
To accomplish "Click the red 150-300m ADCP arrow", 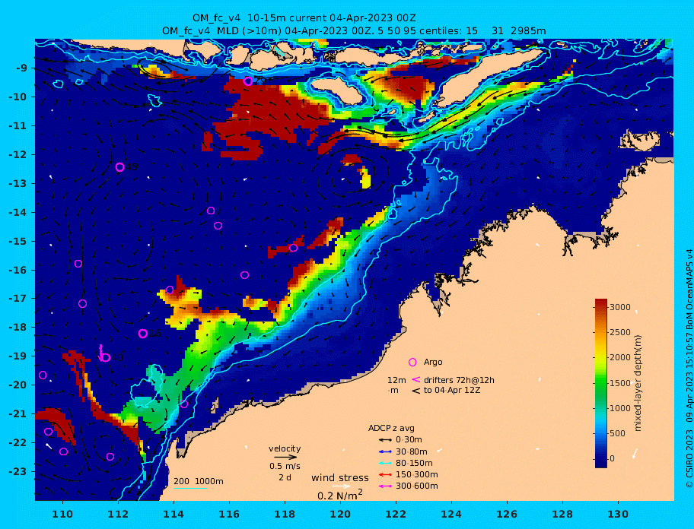I will tap(385, 474).
